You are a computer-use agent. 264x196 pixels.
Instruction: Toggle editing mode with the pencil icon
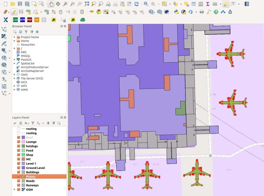14,12
